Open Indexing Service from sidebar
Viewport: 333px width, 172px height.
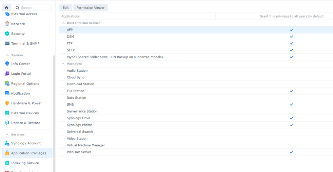click(27, 163)
